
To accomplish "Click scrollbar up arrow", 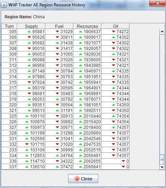I will point(162,32).
